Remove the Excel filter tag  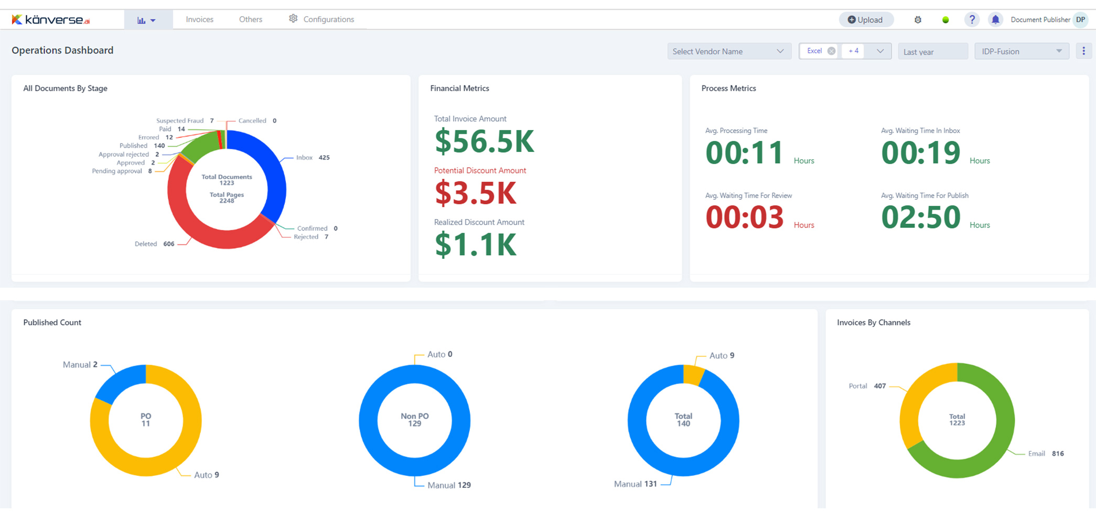tap(831, 51)
